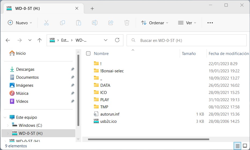Open Descargas in the sidebar
The width and height of the screenshot is (250, 150).
[25, 69]
